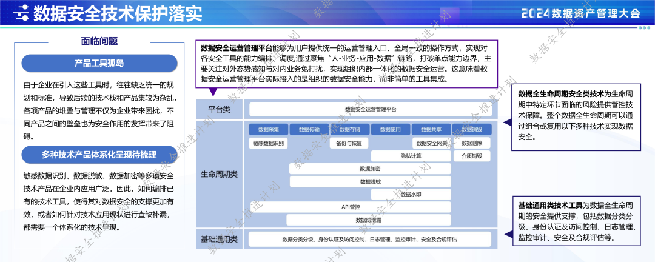Image resolution: width=655 pixels, height=262 pixels.
Task: Click the 数据安全技术保护落实 slide title
Action: click(118, 13)
